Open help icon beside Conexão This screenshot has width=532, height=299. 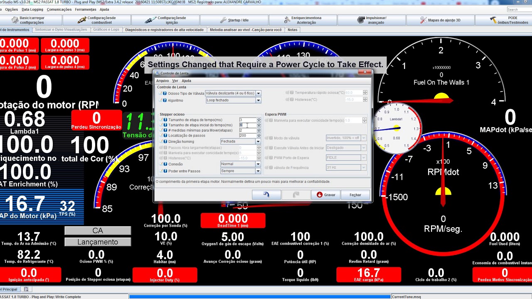[x=165, y=164]
